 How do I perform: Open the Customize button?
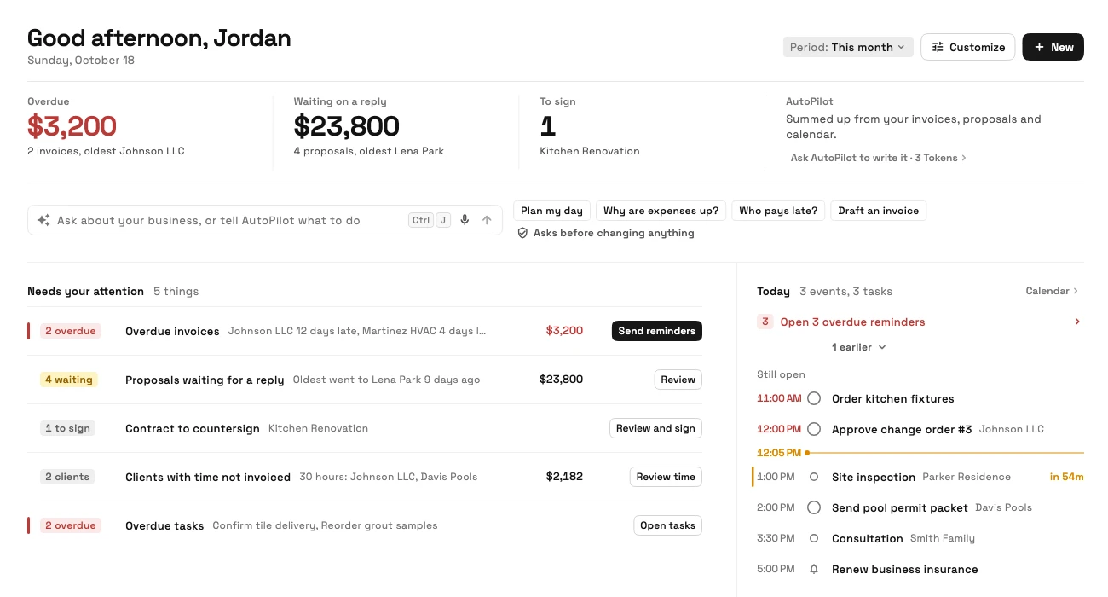pos(968,47)
